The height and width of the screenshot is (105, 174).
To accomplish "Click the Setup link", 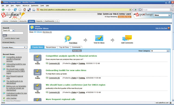I will [x=100, y=14].
